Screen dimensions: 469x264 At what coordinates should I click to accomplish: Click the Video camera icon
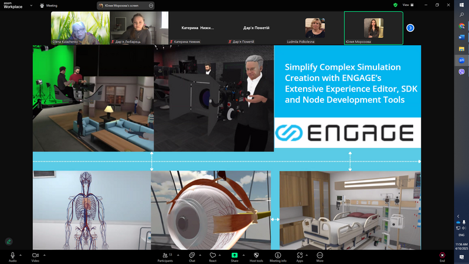click(x=35, y=255)
